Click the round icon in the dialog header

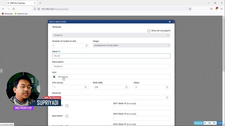coord(169,22)
